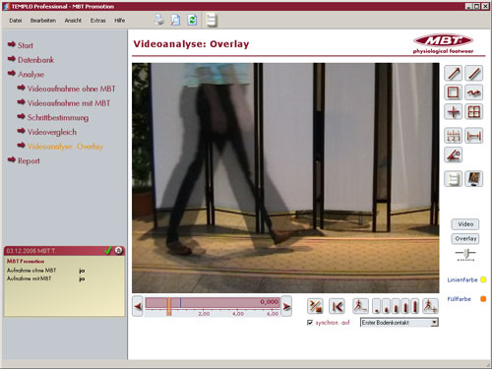Image resolution: width=492 pixels, height=369 pixels.
Task: Click the orange marker on the timeline
Action: (169, 306)
